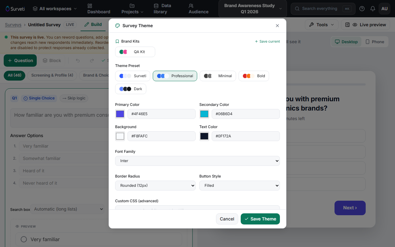Click the eye icon beside PREVIEW label
This screenshot has height=247, width=395.
17,226
